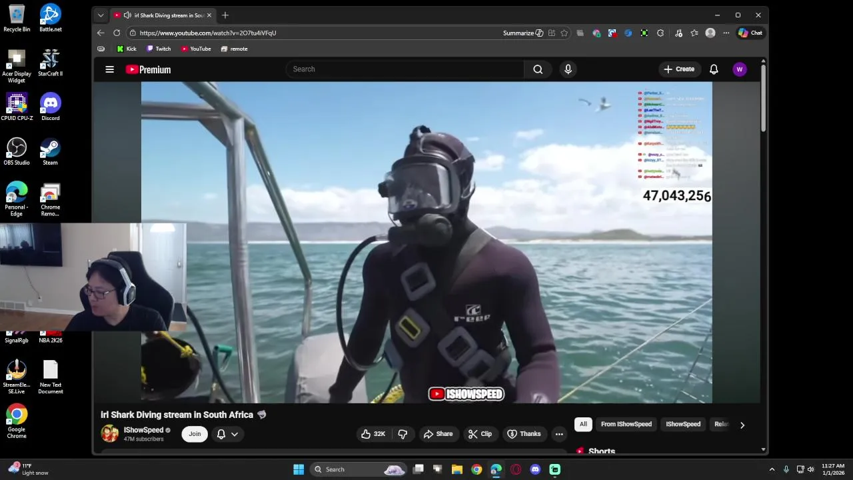The image size is (853, 480).
Task: Open the account avatar menu on YouTube
Action: tap(739, 69)
